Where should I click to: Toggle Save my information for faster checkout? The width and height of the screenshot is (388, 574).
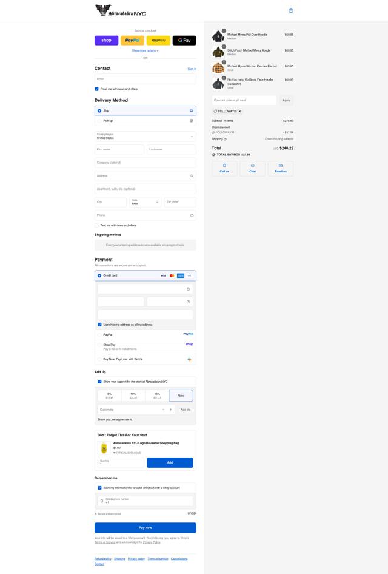pyautogui.click(x=99, y=488)
